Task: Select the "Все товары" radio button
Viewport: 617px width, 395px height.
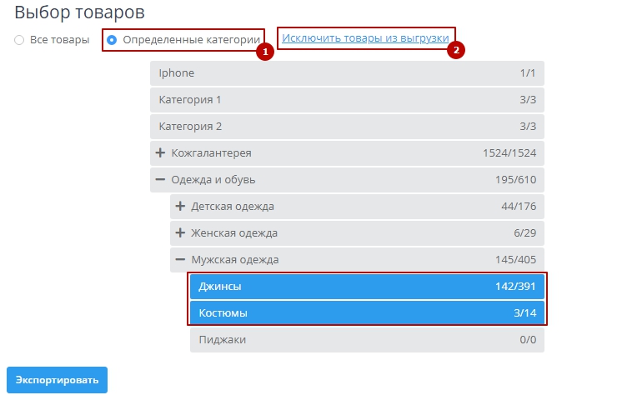Action: coord(19,40)
